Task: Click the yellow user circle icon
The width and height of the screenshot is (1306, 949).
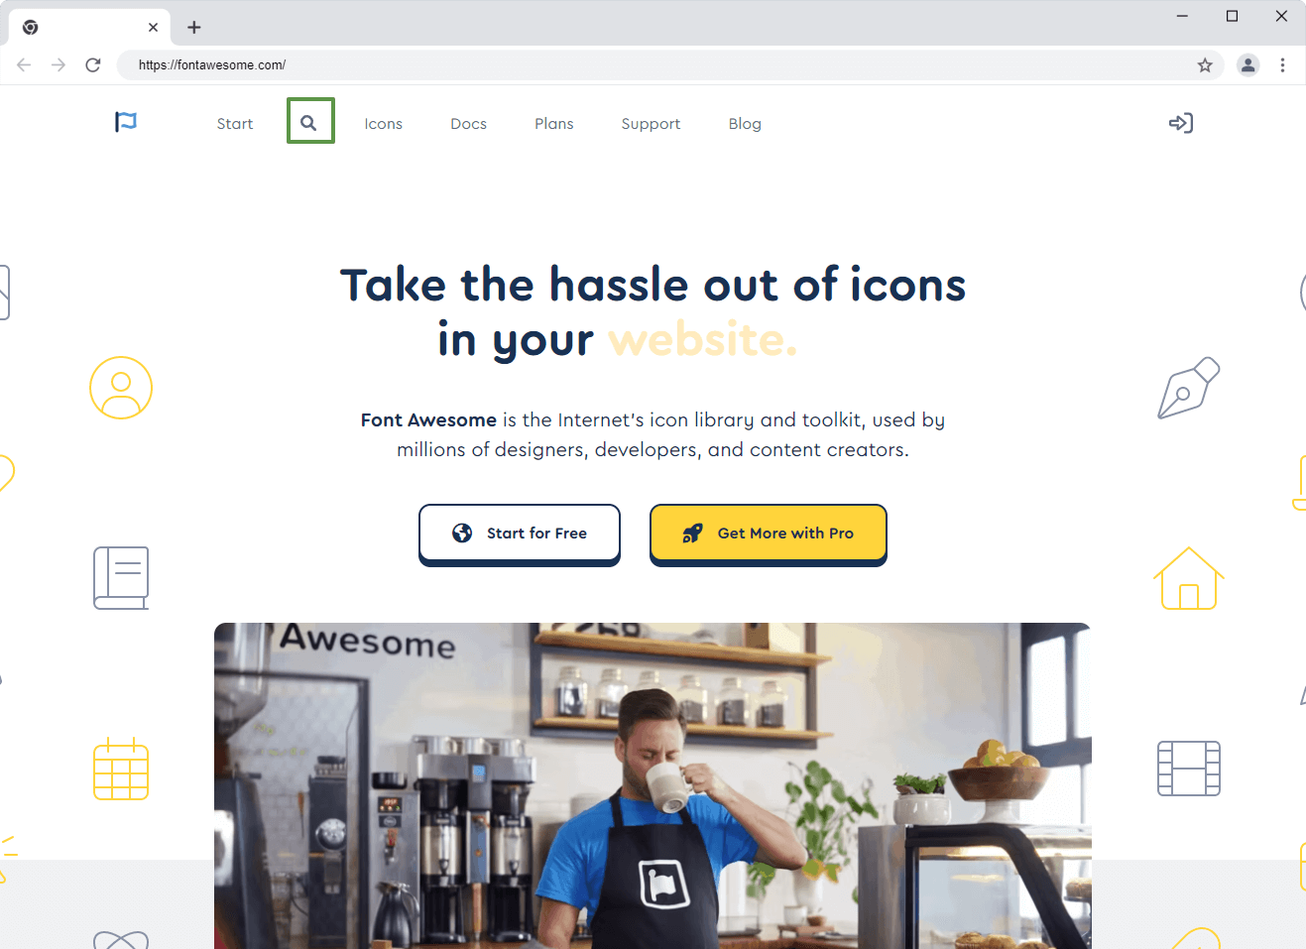Action: 121,388
